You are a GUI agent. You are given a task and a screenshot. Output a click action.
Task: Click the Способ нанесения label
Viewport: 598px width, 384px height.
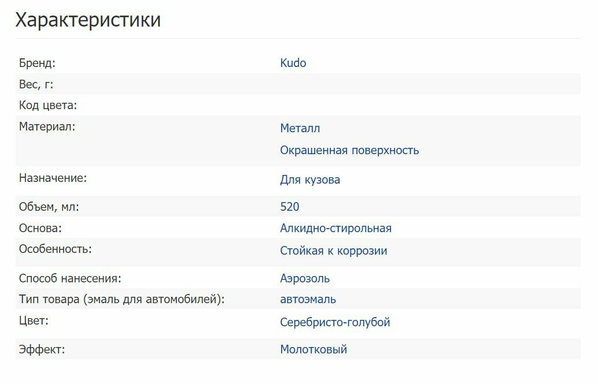tap(70, 278)
